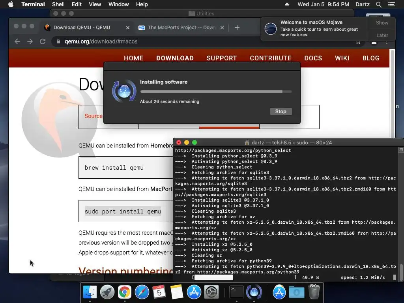Open CONTRIBUTE link on QEMU site
Image resolution: width=404 pixels, height=303 pixels.
coord(271,58)
